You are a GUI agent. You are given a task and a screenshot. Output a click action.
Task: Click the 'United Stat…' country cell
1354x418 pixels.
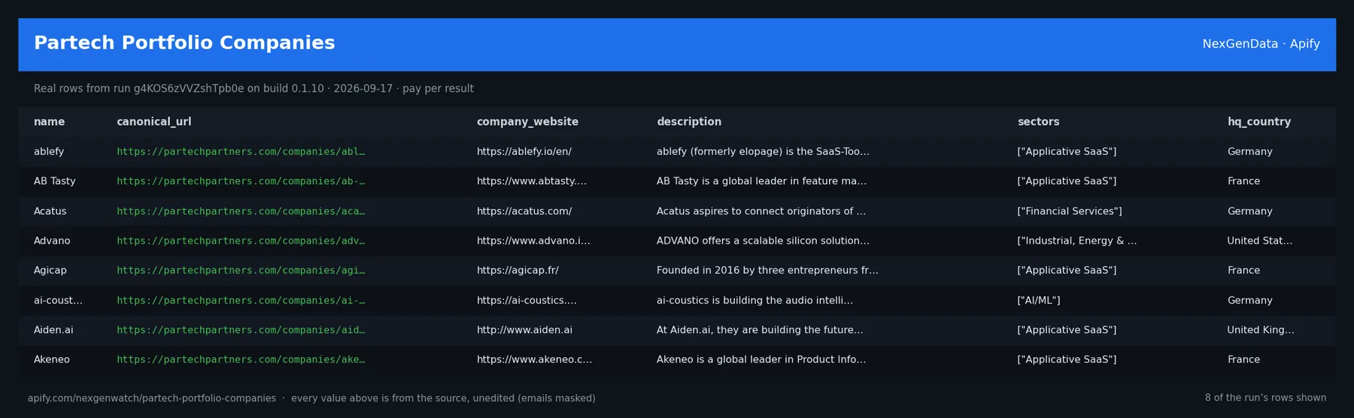click(x=1260, y=241)
